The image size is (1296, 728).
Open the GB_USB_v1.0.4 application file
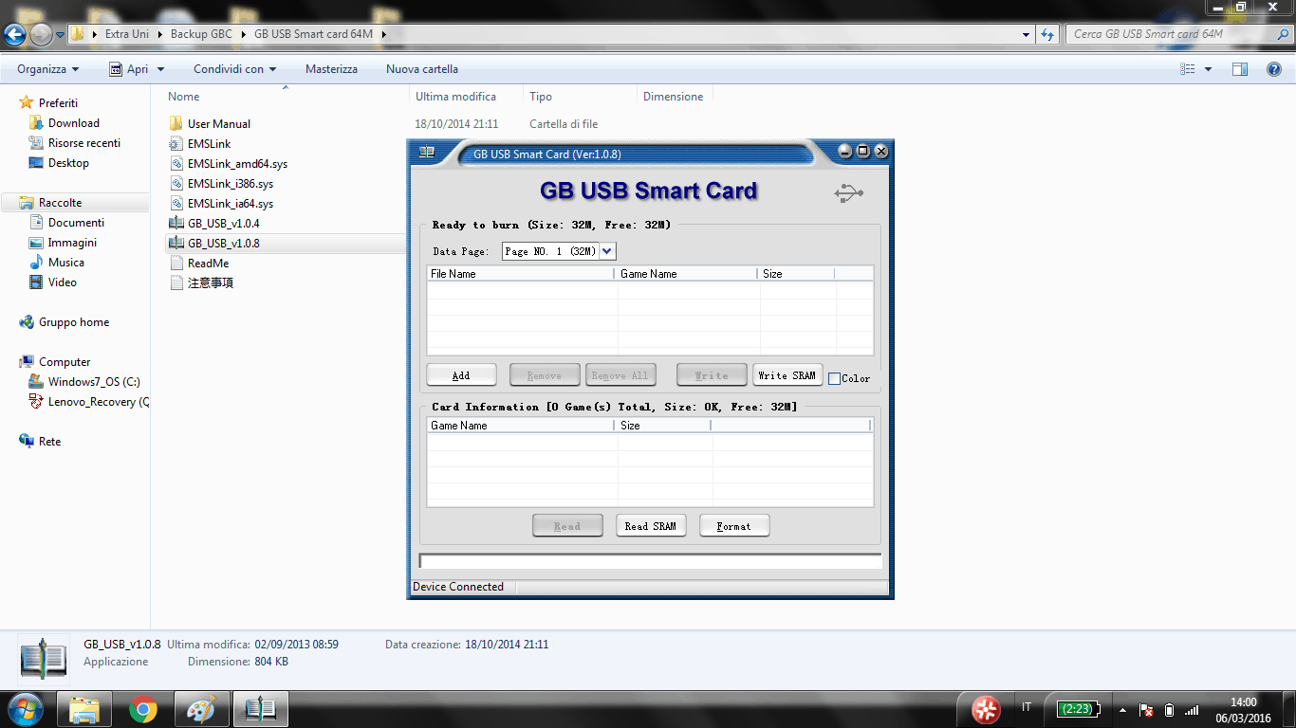click(x=223, y=224)
